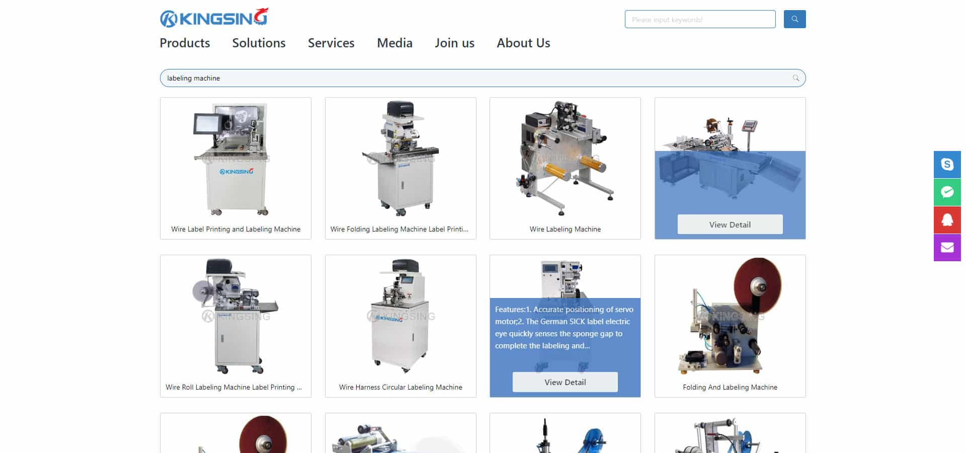Open Wire Label Printing and Labeling Machine link
This screenshot has width=966, height=453.
pyautogui.click(x=235, y=229)
